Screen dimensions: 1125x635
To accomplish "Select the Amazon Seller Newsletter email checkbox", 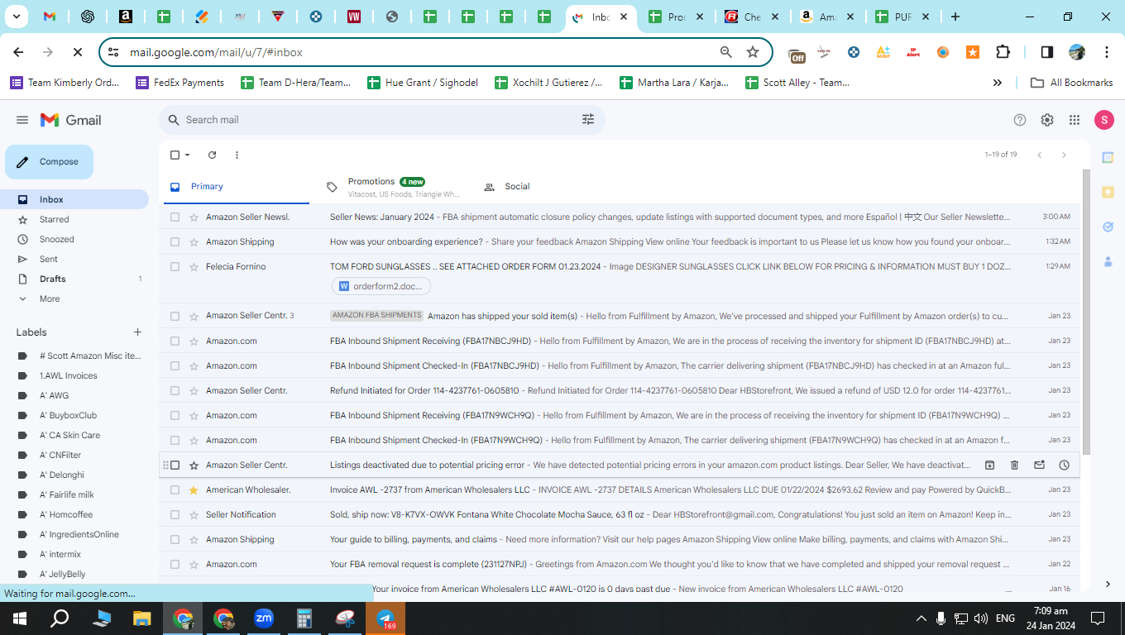I will [175, 217].
